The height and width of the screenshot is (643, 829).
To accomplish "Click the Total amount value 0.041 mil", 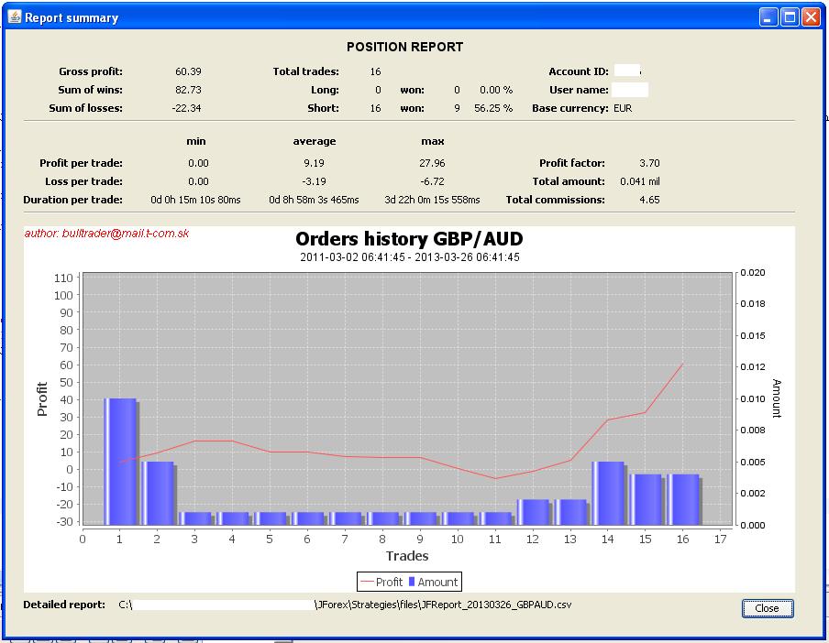I will (640, 181).
